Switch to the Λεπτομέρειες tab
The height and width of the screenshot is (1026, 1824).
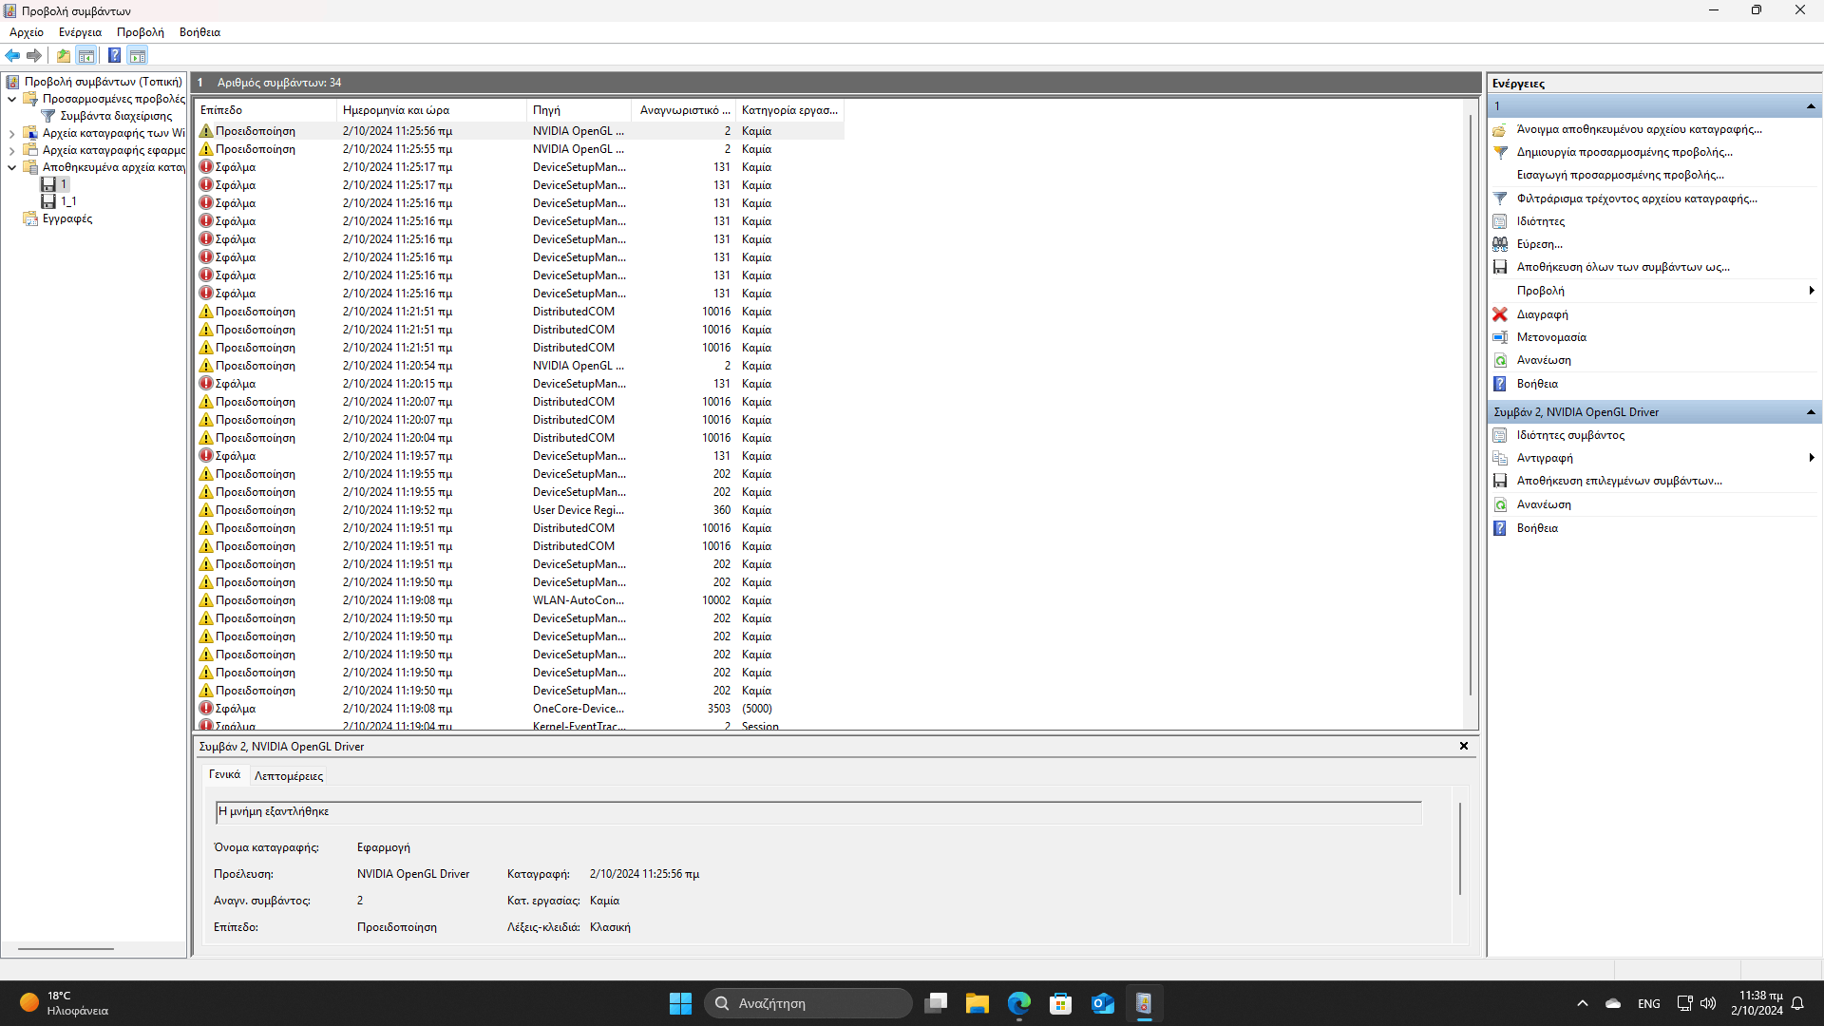tap(289, 775)
